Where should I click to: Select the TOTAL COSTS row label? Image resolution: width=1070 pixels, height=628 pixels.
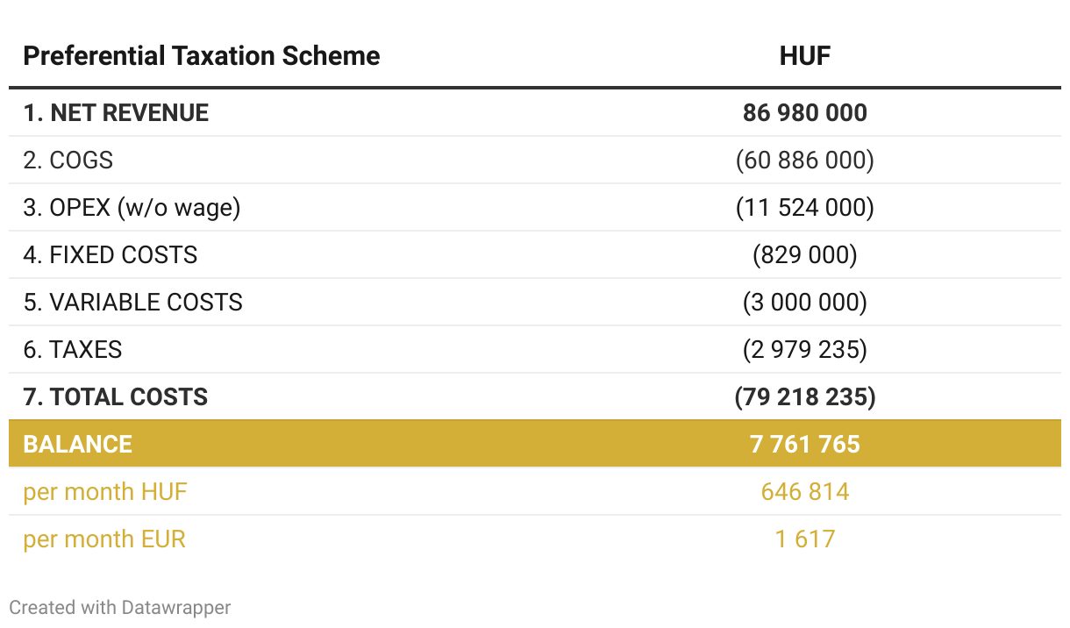[x=116, y=397]
